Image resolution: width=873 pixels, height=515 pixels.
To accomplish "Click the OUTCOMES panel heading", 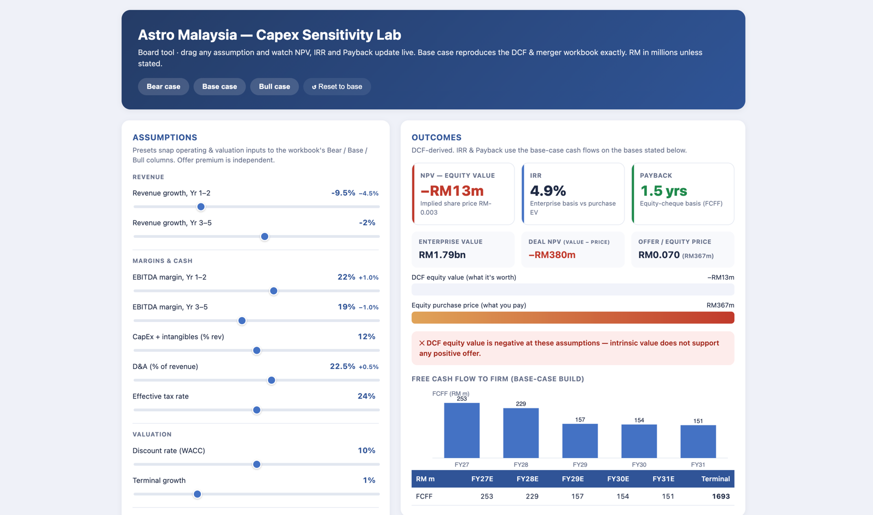I will pos(437,137).
